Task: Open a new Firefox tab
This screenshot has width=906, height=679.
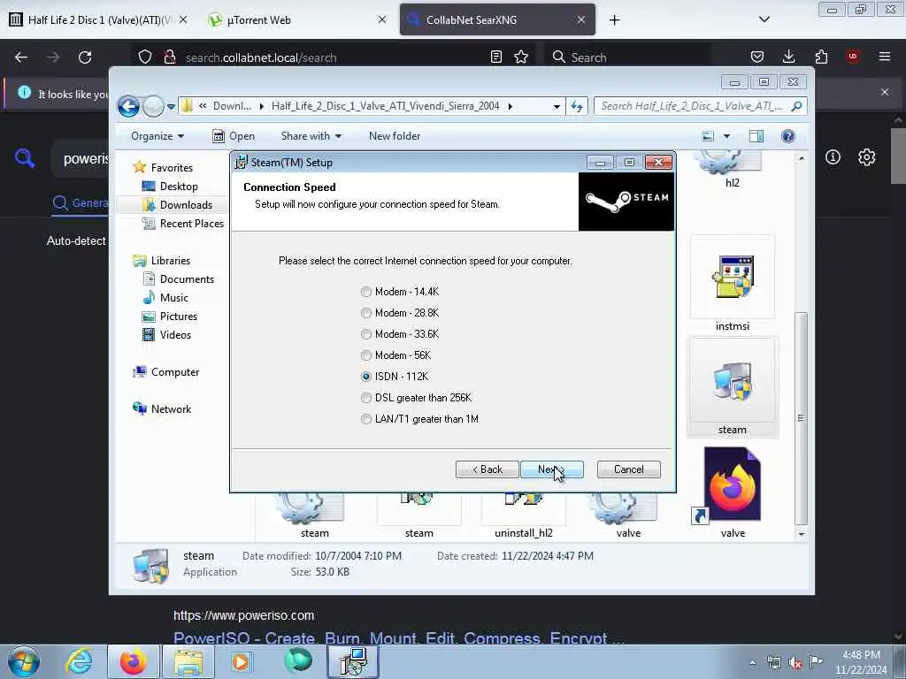Action: (x=614, y=20)
